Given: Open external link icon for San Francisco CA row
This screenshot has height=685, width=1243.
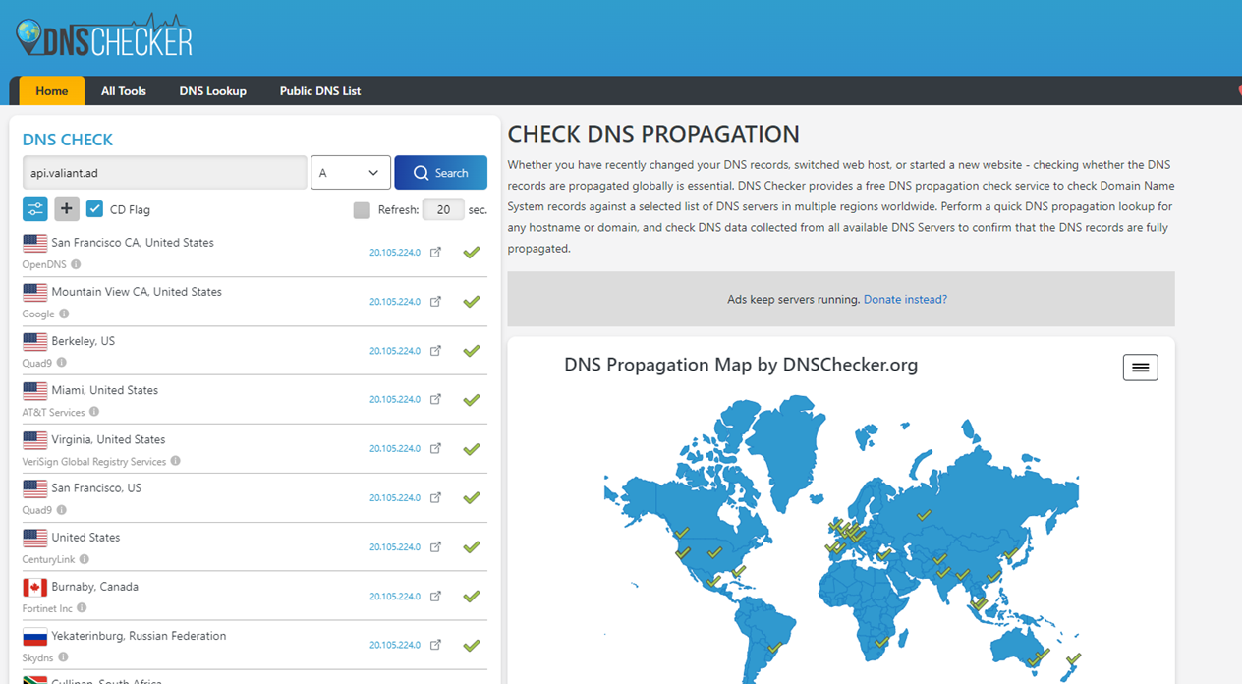Looking at the screenshot, I should [x=436, y=253].
